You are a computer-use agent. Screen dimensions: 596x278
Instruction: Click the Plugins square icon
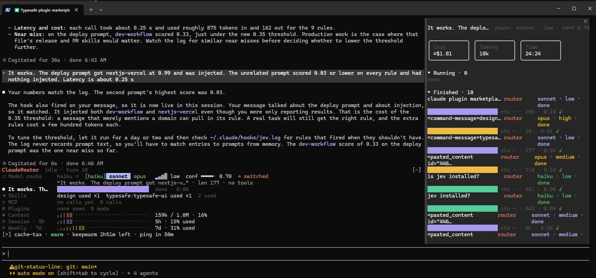click(4, 209)
